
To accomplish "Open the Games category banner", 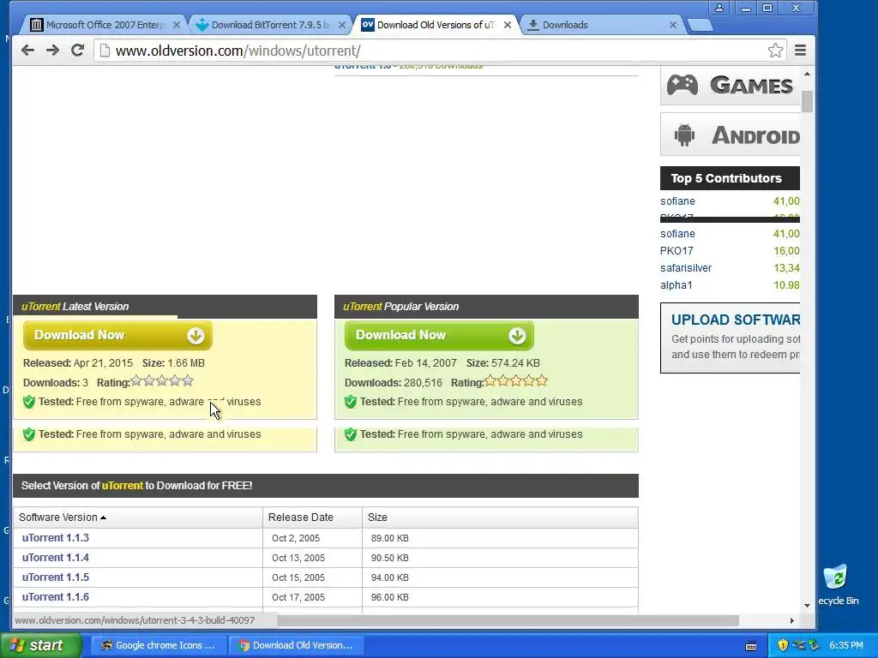I will (731, 85).
